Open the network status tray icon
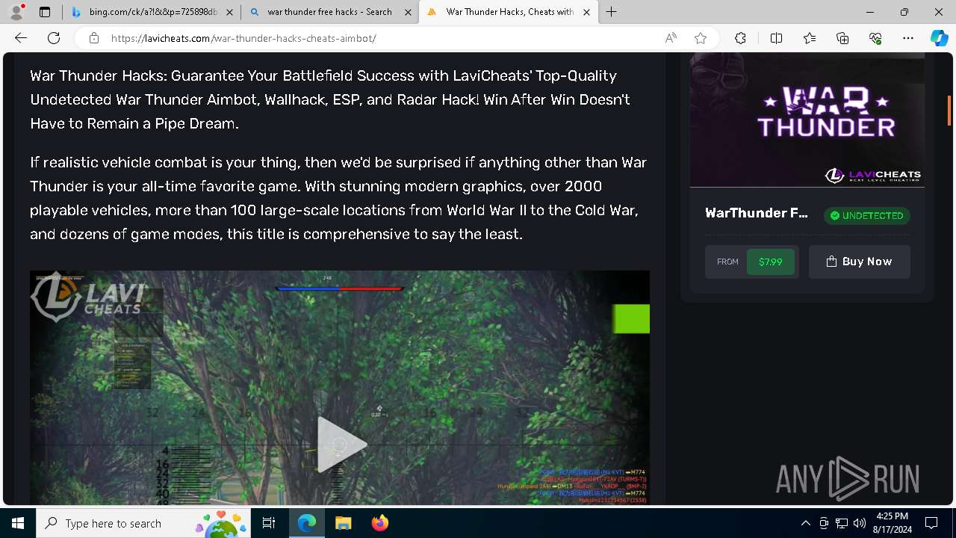Viewport: 956px width, 538px height. 842,523
